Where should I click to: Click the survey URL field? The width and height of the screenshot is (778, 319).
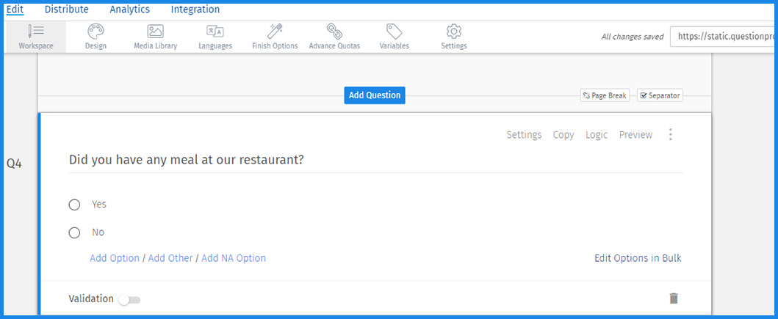click(723, 37)
